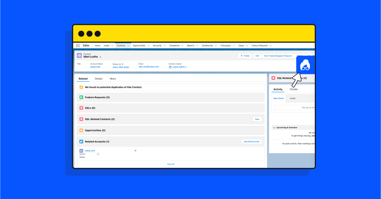Open the lusha.com Account Name link
The image size is (381, 199).
coord(95,67)
